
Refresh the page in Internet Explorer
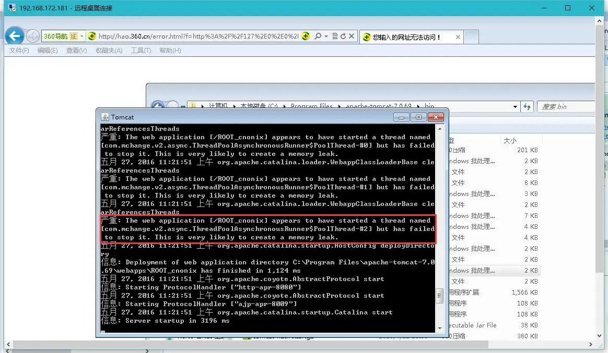(x=343, y=36)
